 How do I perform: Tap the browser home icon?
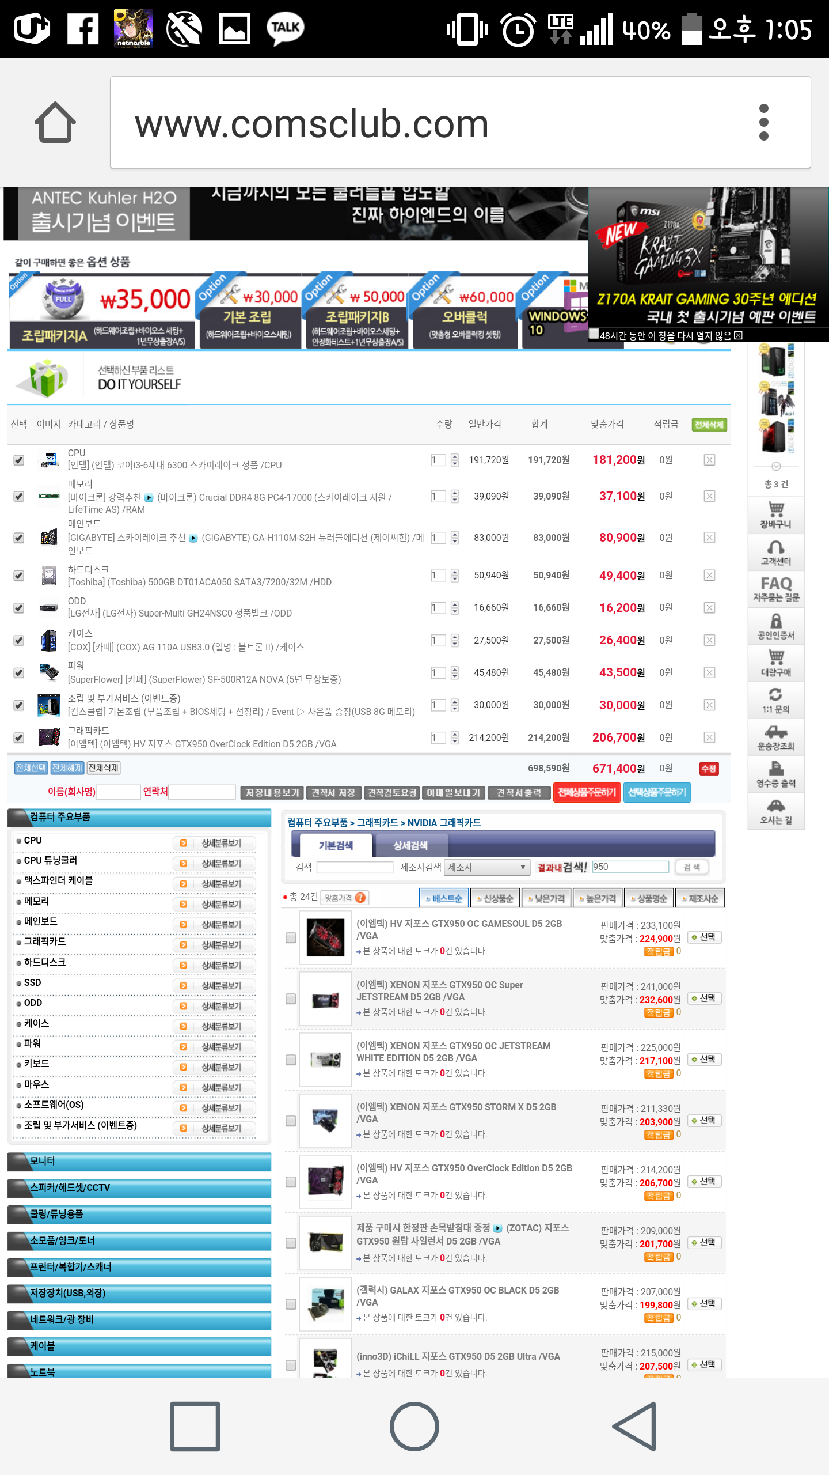(x=55, y=122)
